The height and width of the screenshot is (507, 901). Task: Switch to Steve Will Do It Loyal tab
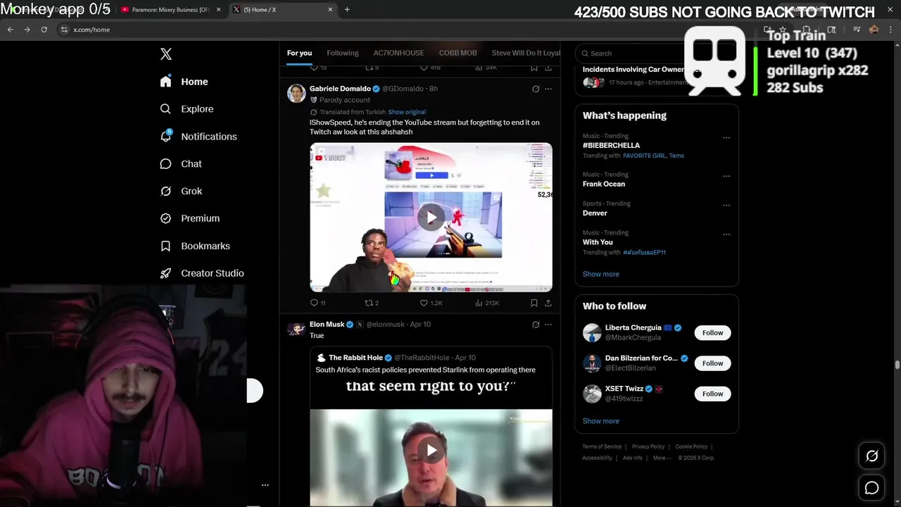tap(526, 53)
